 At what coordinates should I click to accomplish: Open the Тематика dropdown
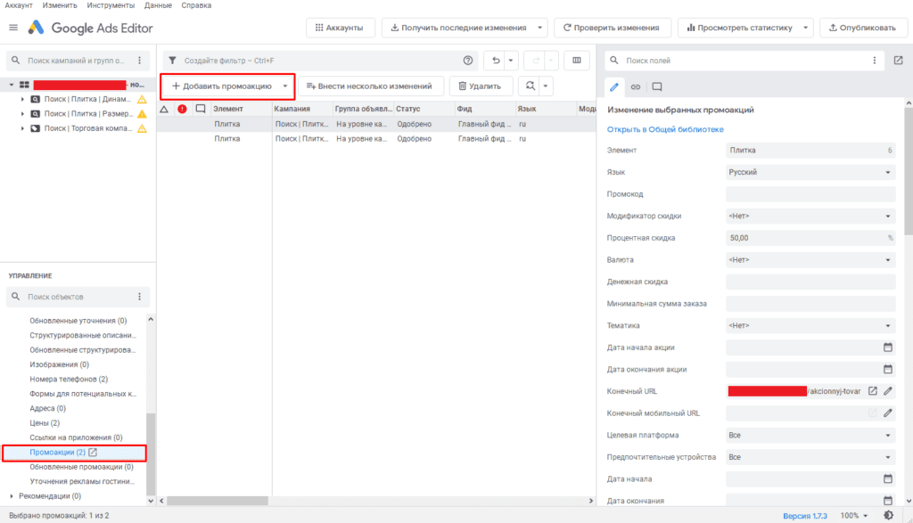click(810, 326)
